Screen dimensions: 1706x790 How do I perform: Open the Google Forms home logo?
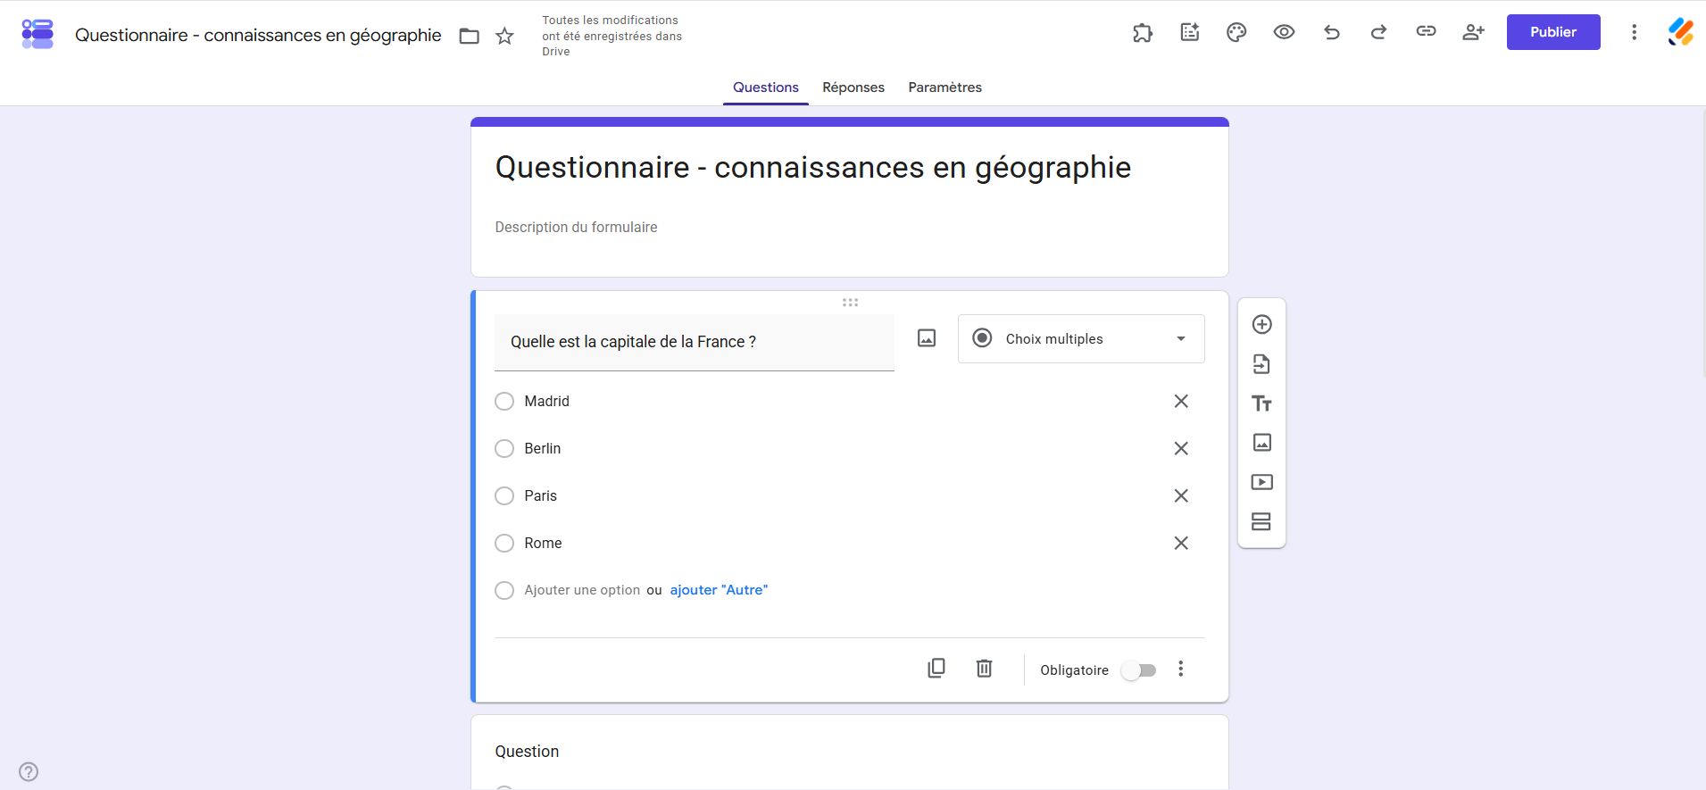pos(37,34)
